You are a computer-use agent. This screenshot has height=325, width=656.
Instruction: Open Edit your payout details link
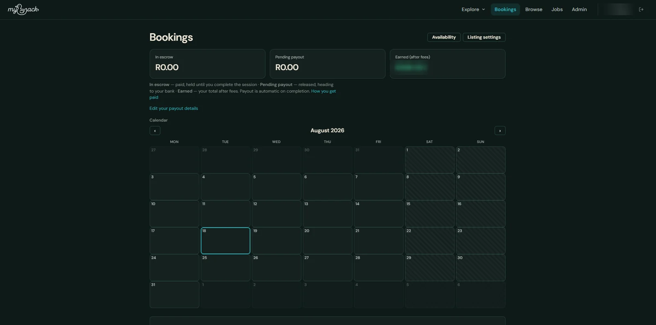click(173, 108)
